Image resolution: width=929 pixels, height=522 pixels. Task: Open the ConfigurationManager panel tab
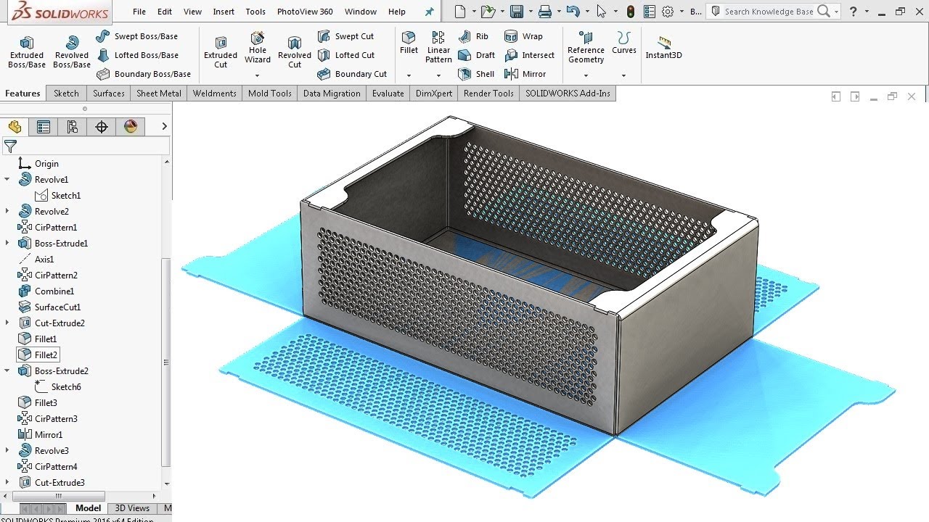click(73, 127)
